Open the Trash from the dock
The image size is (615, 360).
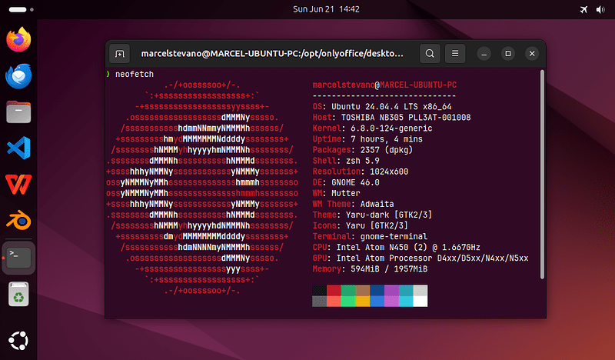coord(18,294)
